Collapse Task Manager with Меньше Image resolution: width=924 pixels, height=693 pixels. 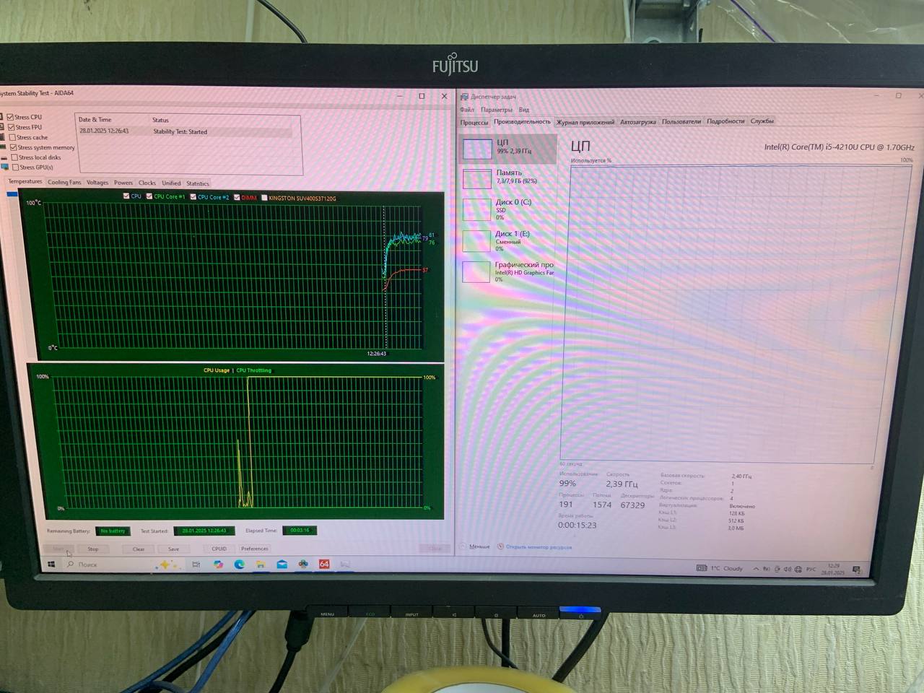tap(474, 546)
